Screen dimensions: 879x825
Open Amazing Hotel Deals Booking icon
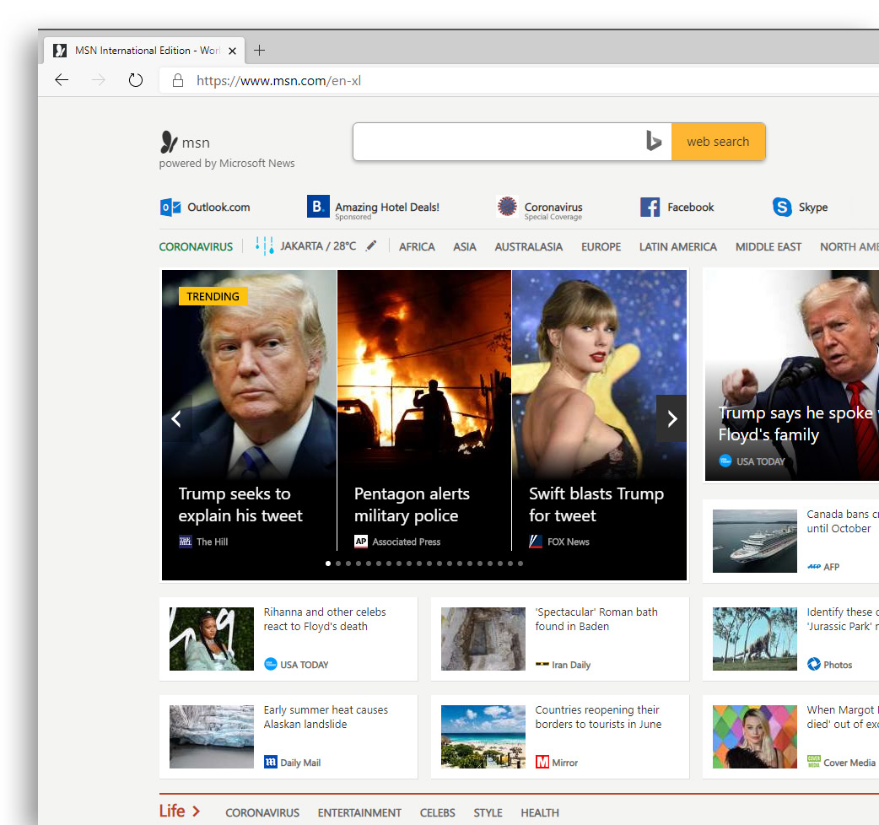[x=318, y=206]
